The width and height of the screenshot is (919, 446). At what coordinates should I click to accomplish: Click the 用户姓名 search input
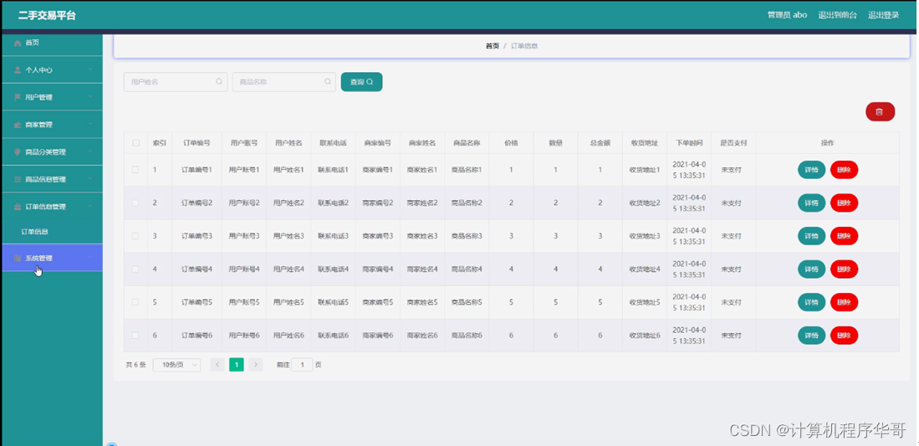(176, 81)
